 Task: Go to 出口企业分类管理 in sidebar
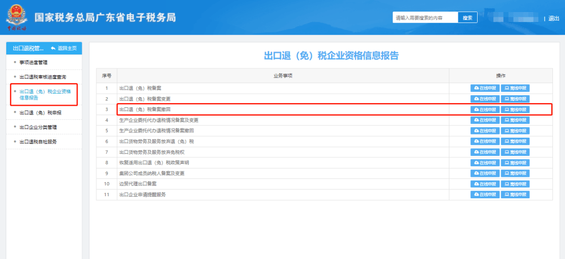coord(38,127)
